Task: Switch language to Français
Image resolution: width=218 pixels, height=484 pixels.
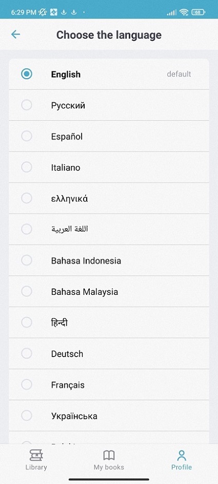Action: (x=109, y=385)
